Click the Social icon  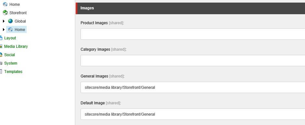(x=1, y=55)
